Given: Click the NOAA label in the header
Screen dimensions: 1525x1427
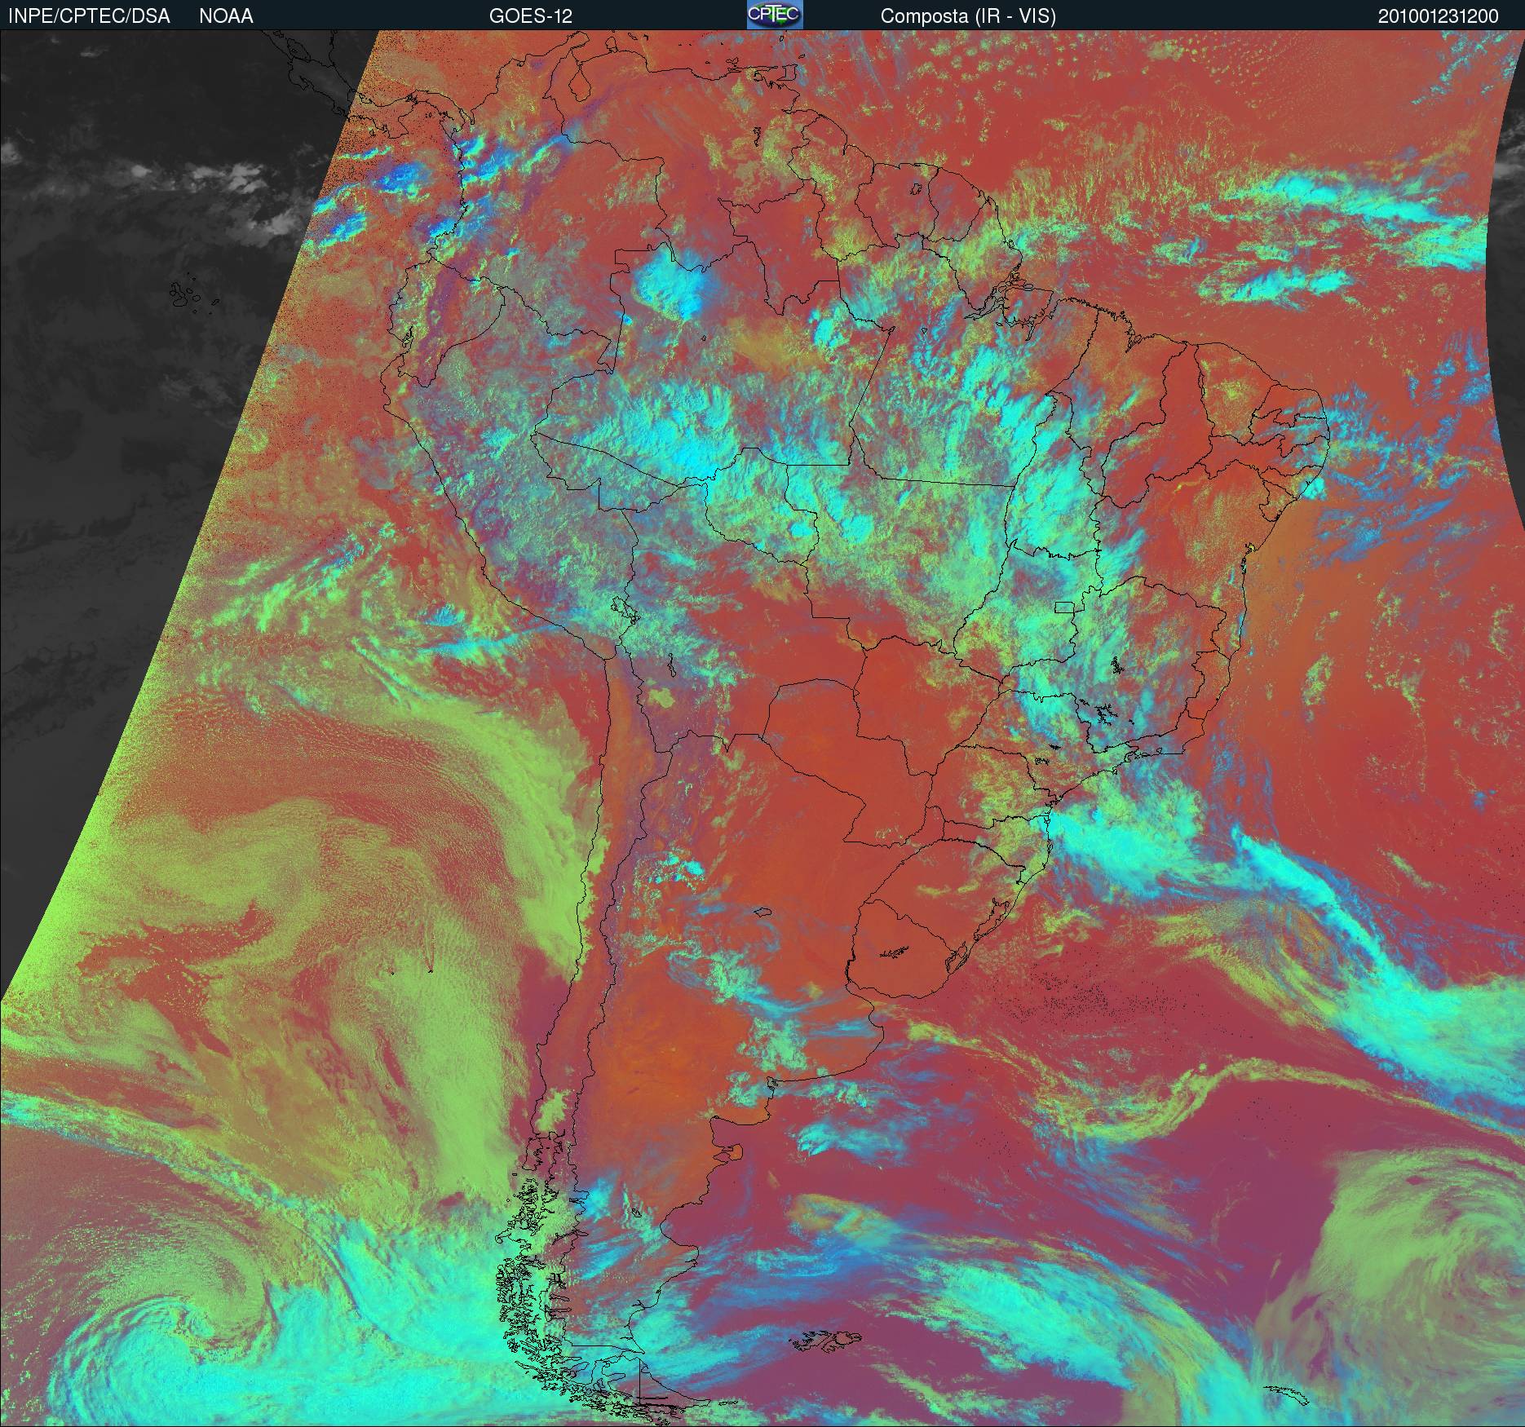Looking at the screenshot, I should tap(226, 16).
